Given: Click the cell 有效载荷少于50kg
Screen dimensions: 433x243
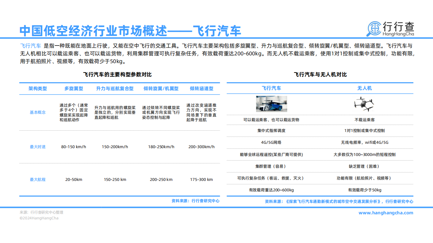Looking at the screenshot, I should pyautogui.click(x=365, y=190).
